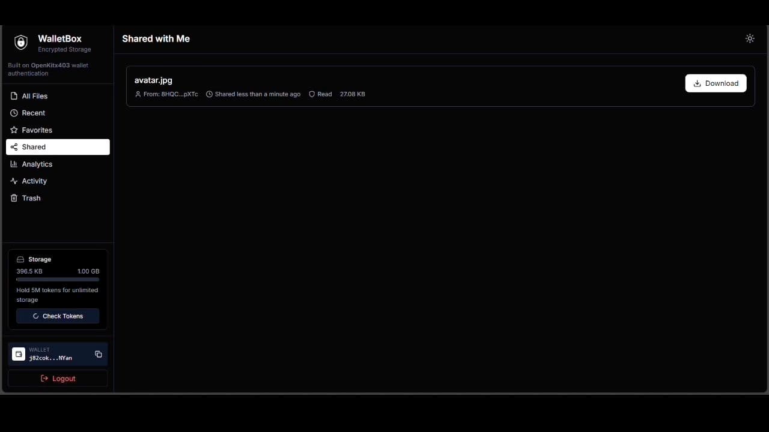Image resolution: width=769 pixels, height=432 pixels.
Task: Select the Shared network icon
Action: [x=14, y=147]
